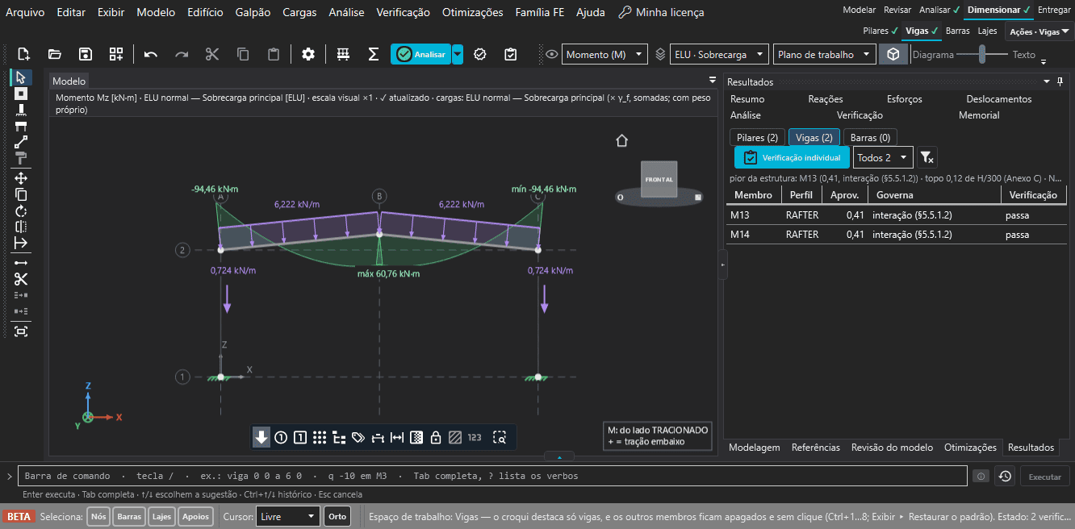This screenshot has height=529, width=1075.
Task: Click the tag labels icon in view bar
Action: click(x=358, y=438)
